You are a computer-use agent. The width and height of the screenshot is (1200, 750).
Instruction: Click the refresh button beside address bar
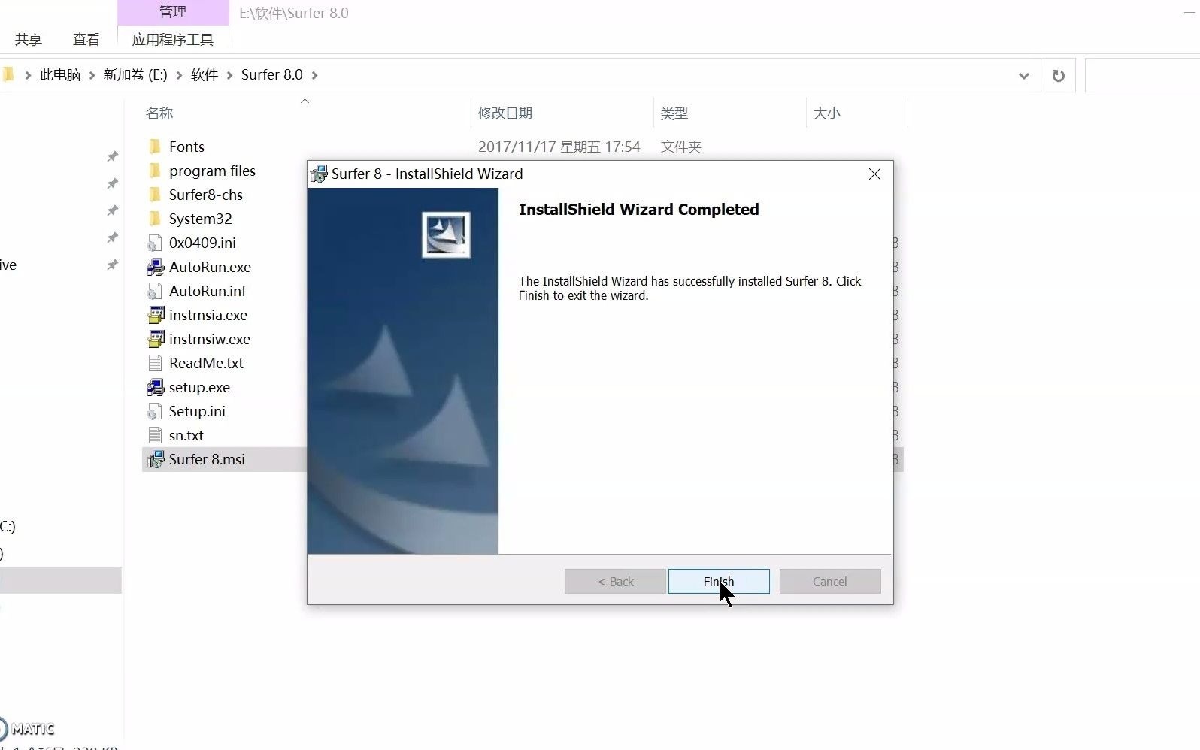[1058, 75]
